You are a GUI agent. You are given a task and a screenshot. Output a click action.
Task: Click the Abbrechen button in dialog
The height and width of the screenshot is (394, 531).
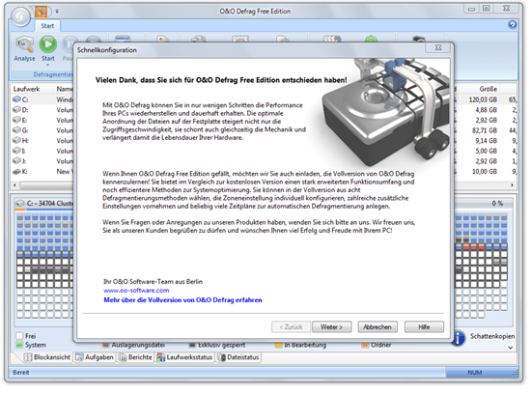[x=377, y=327]
